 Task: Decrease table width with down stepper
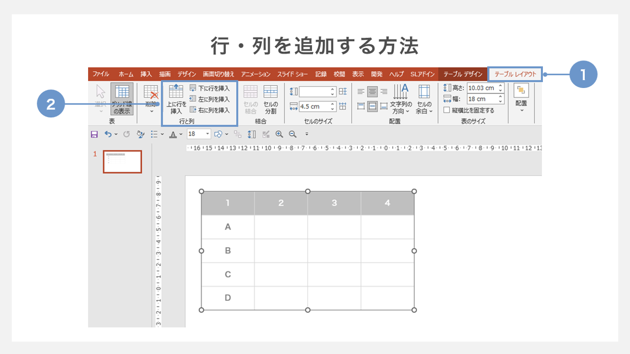tap(501, 101)
